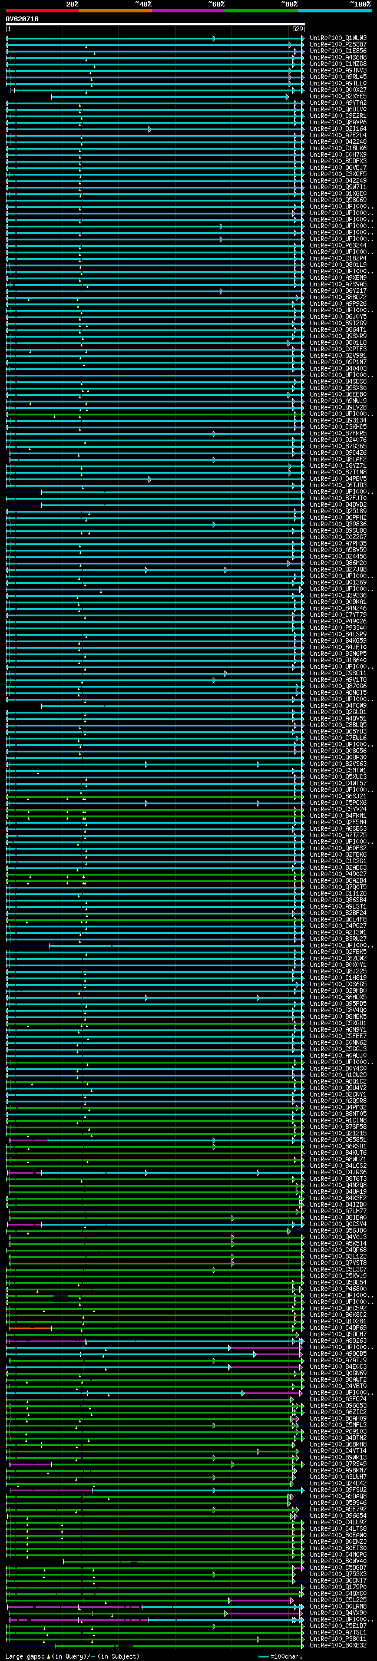377x1661 pixels.
Task: Click label UniRef100_Q4SDS8
Action: [x=338, y=382]
